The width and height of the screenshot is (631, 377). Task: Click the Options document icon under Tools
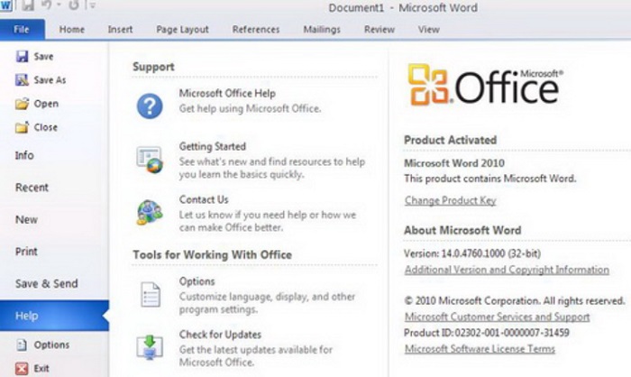[151, 294]
